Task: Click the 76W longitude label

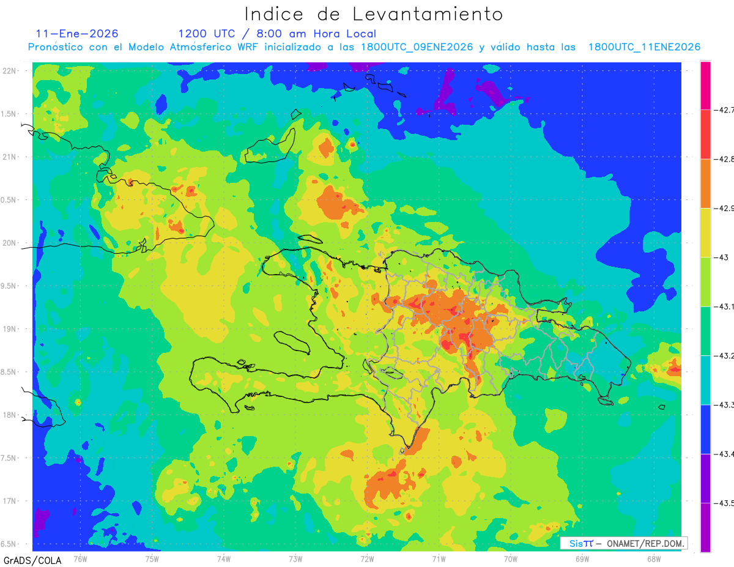Action: (80, 558)
